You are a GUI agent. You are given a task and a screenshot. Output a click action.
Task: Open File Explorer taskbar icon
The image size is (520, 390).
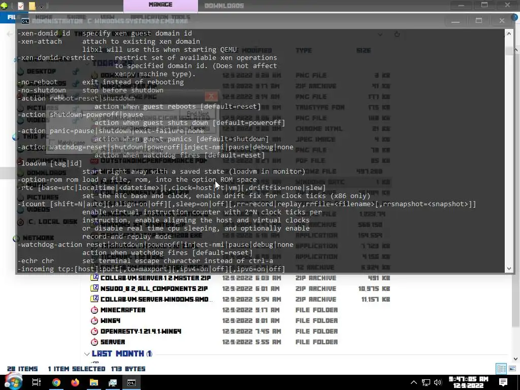click(x=94, y=382)
